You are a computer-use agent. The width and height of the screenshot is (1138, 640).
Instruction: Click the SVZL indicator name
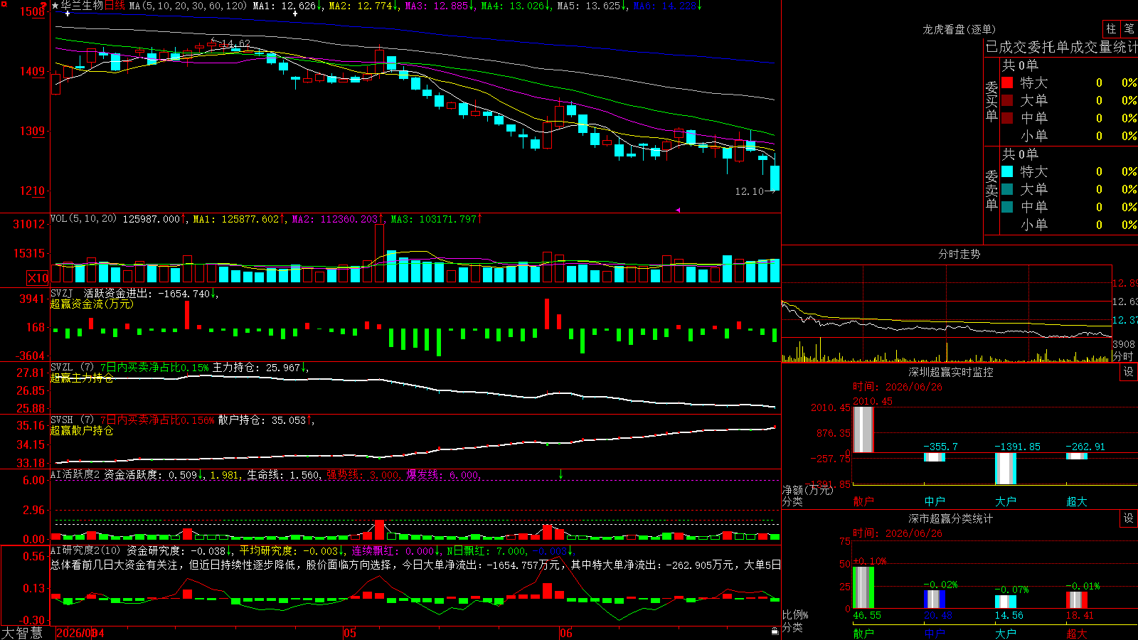[x=62, y=368]
